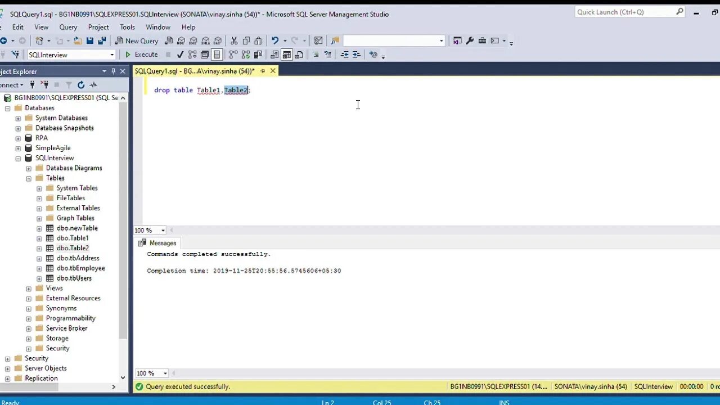Switch to the Messages results tab

(x=157, y=243)
